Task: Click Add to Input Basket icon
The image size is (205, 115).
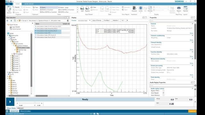Action: [82, 9]
